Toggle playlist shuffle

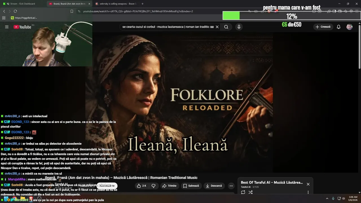tap(250, 192)
